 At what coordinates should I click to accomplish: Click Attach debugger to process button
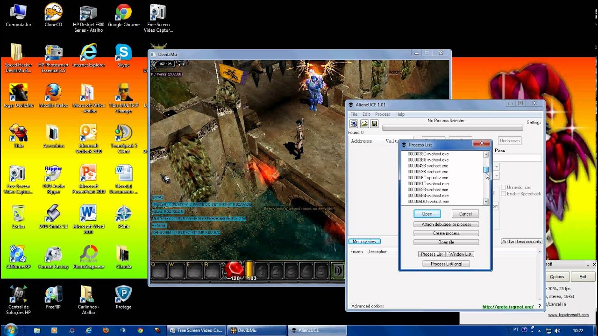coord(446,224)
